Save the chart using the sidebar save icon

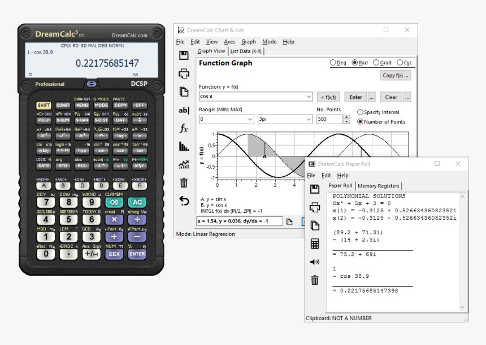[184, 55]
